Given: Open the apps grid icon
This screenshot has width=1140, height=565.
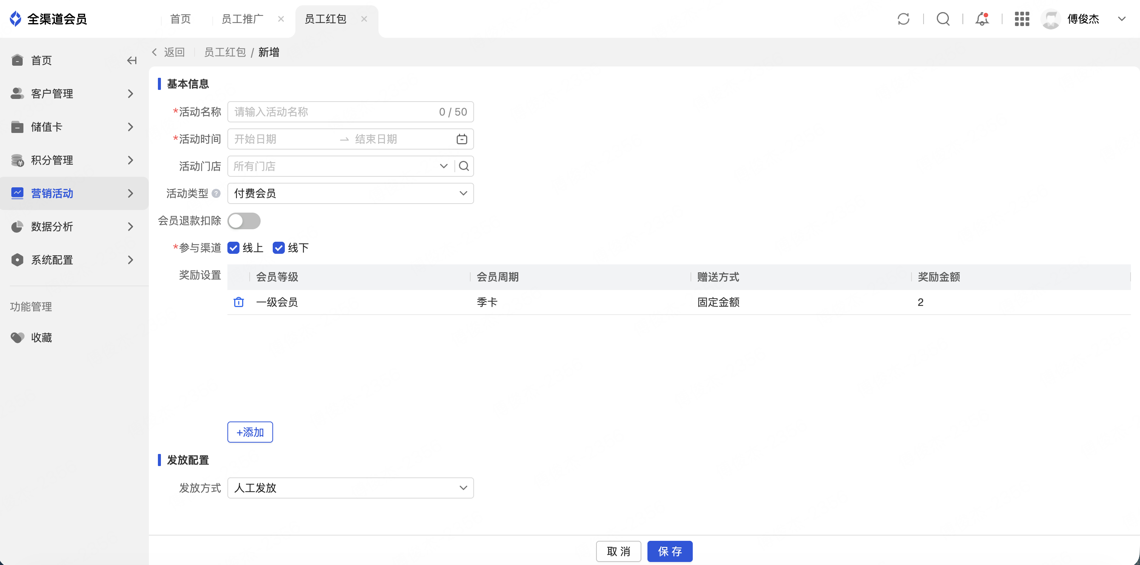Looking at the screenshot, I should pyautogui.click(x=1022, y=19).
